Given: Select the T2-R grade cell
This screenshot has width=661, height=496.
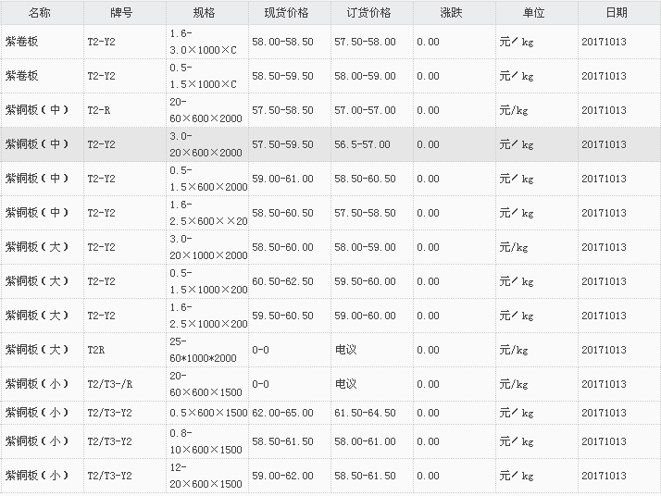Looking at the screenshot, I should click(x=98, y=110).
